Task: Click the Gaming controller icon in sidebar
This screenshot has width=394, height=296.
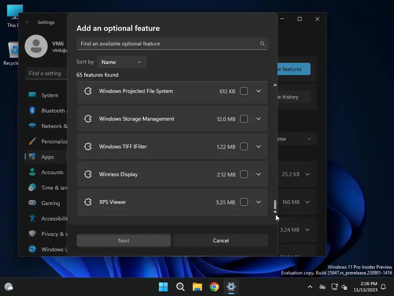Action: (32, 203)
